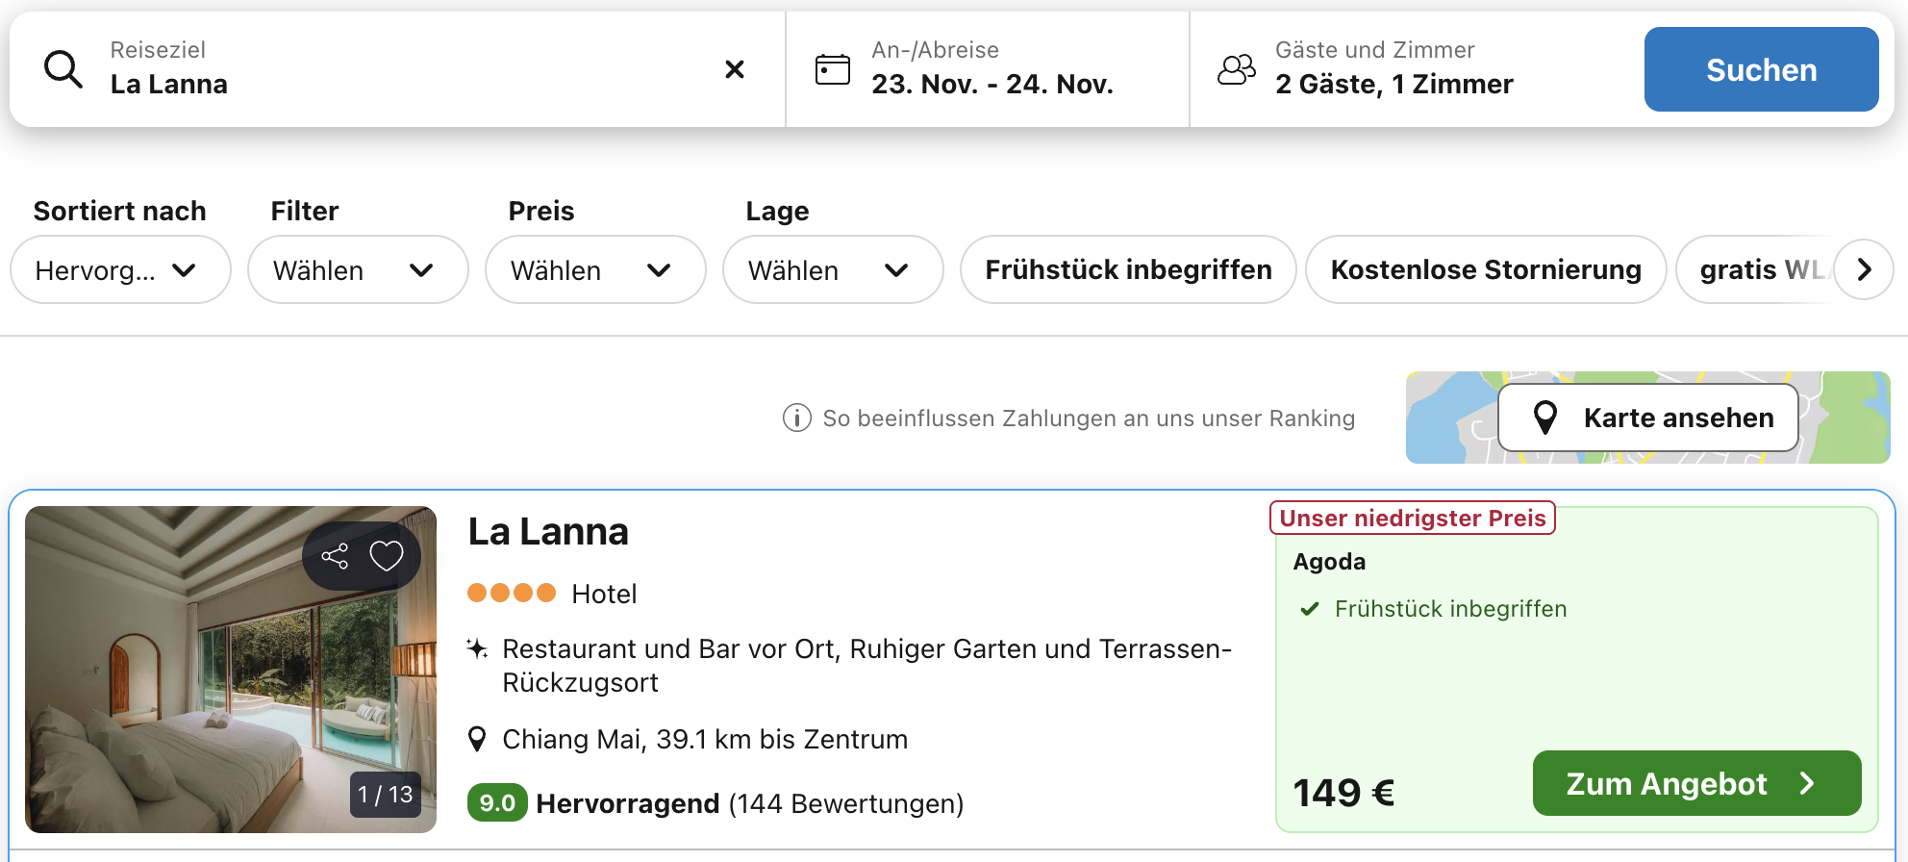Open the Sortiert nach dropdown
Viewport: 1908px width, 862px height.
[x=120, y=270]
